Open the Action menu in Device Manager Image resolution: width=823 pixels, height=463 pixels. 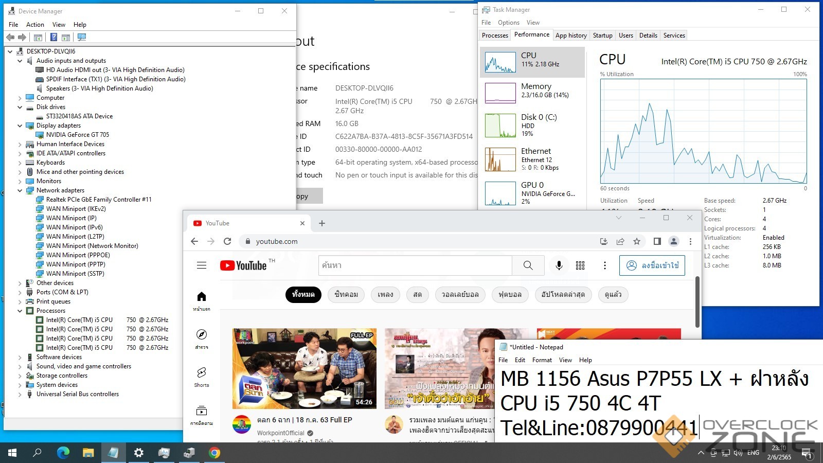pos(35,25)
